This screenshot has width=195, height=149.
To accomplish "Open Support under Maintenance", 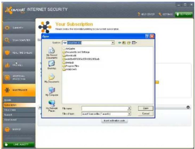I will tap(19, 115).
